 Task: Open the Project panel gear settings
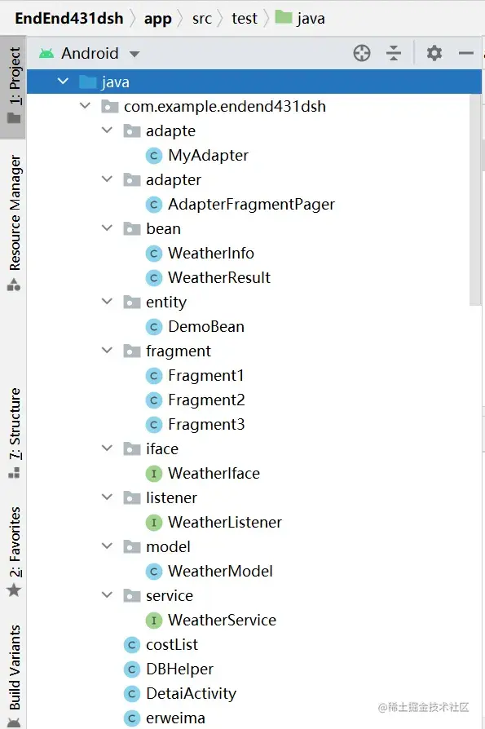tap(434, 53)
